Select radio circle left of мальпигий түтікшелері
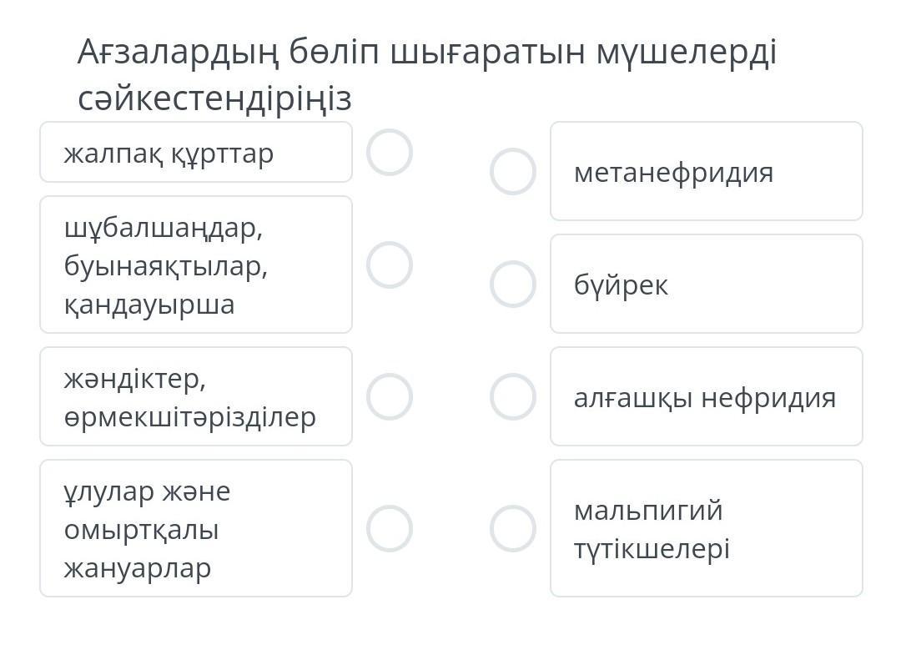 click(x=512, y=528)
